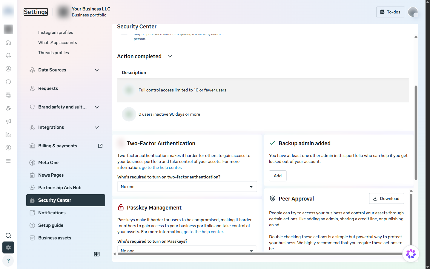Download the Peer Approval report

tap(387, 198)
